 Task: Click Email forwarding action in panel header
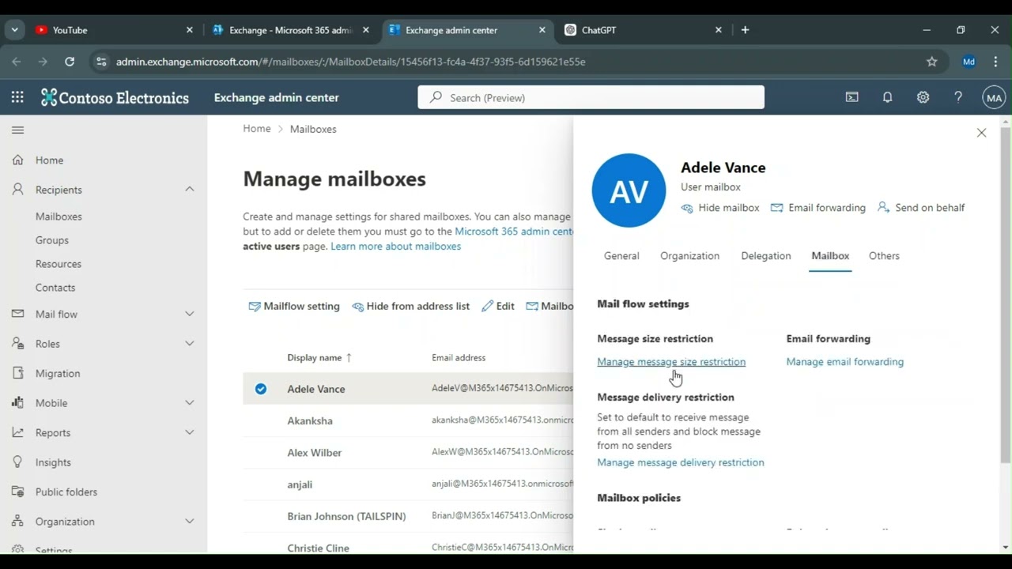[818, 208]
